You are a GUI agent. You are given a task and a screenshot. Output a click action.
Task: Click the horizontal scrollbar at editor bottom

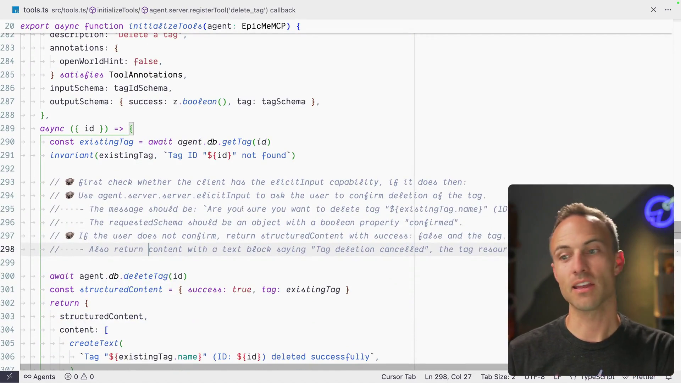coord(264,367)
